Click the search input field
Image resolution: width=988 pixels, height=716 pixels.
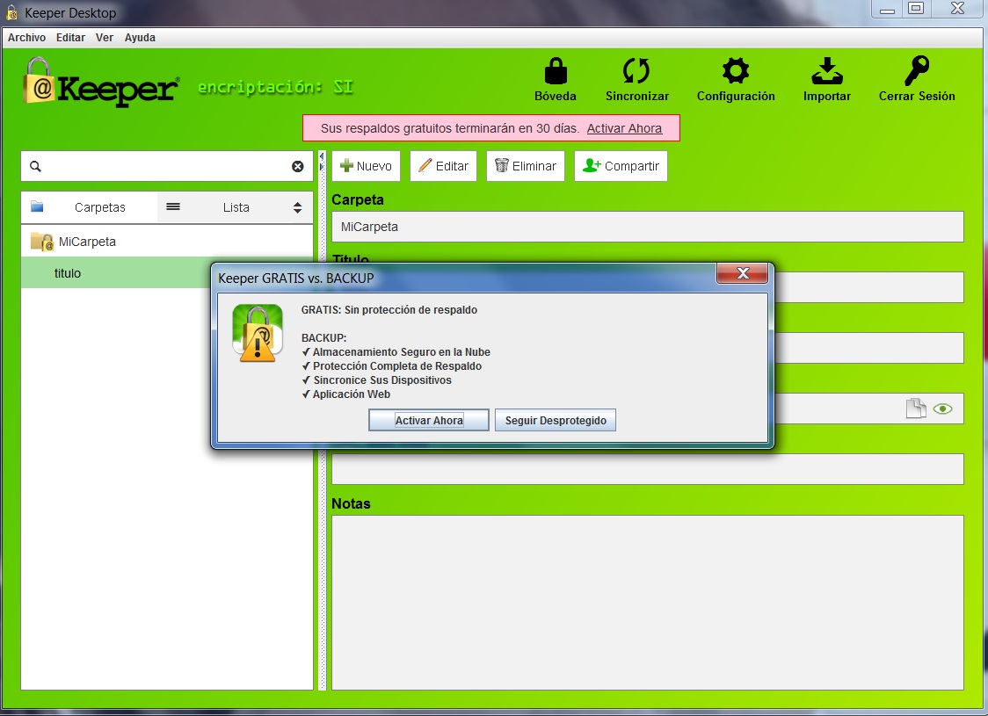[167, 166]
